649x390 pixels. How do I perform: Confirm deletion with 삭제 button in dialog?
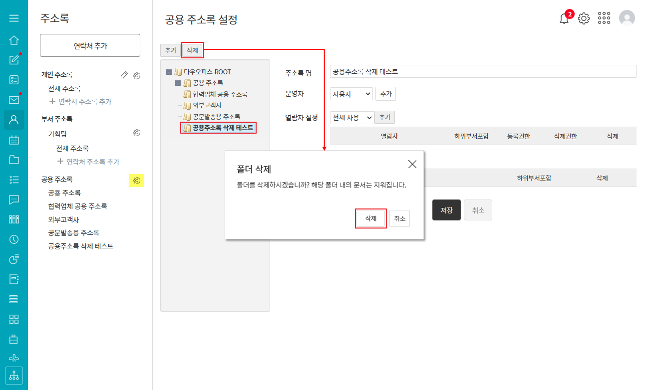pyautogui.click(x=370, y=218)
